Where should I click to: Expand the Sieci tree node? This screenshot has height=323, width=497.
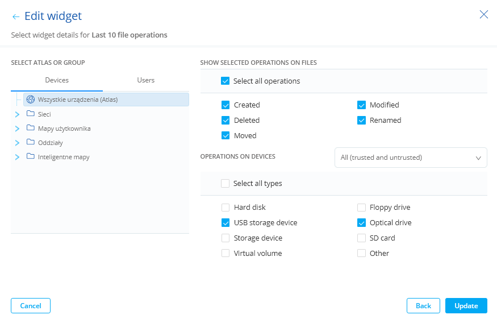click(17, 114)
